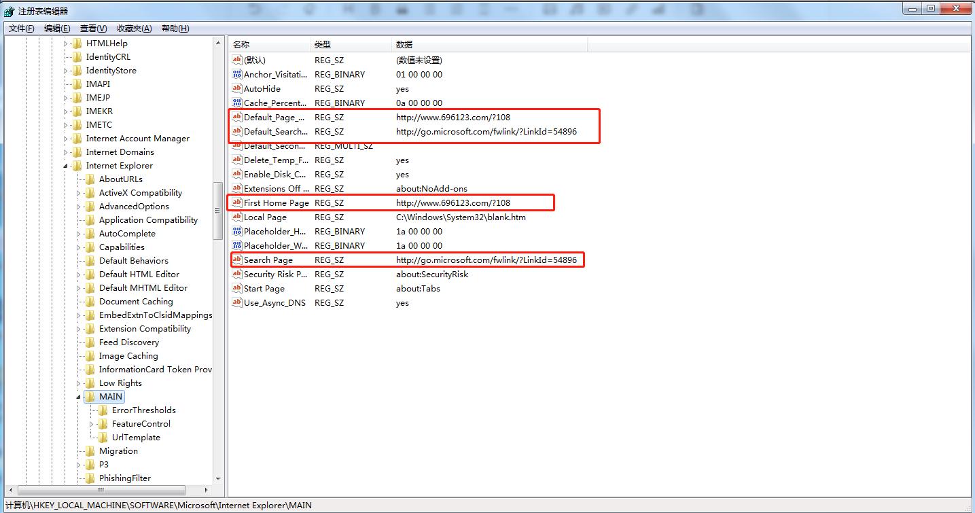This screenshot has width=975, height=513.
Task: Select the AboutURLs folder icon
Action: tap(90, 179)
